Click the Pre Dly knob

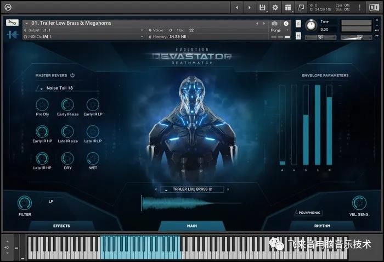point(42,105)
